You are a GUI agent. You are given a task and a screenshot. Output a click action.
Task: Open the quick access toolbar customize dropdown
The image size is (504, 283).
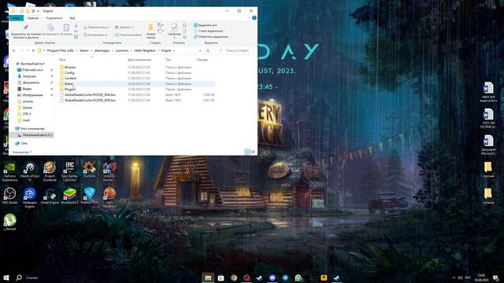[x=39, y=11]
